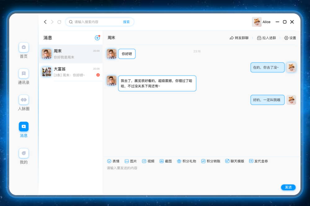
Task: Go back with the left arrow
Action: [x=45, y=22]
